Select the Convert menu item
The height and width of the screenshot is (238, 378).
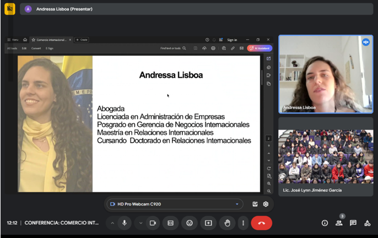point(36,48)
